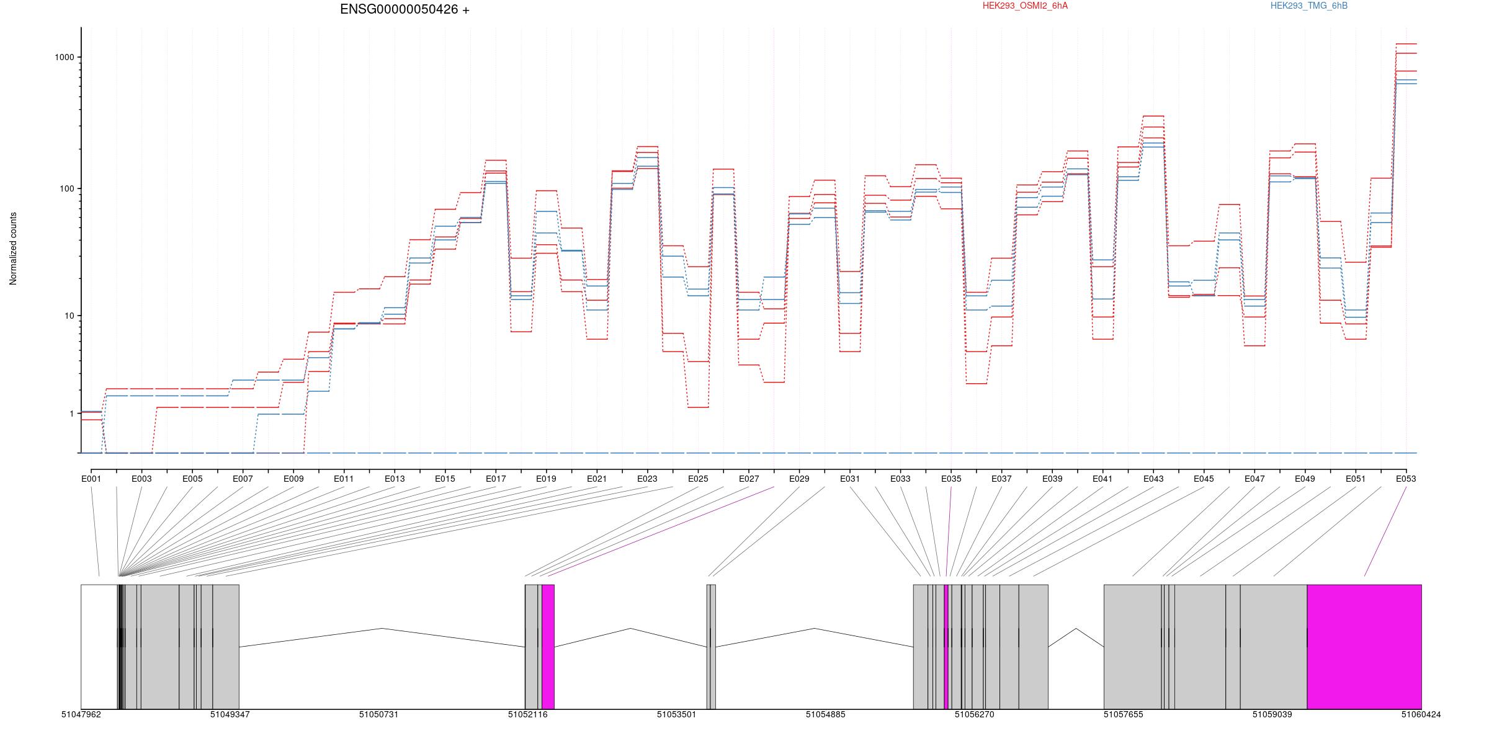Screen dimensions: 1489x744
Task: Click the white first exon box at 51047962
Action: click(x=99, y=647)
